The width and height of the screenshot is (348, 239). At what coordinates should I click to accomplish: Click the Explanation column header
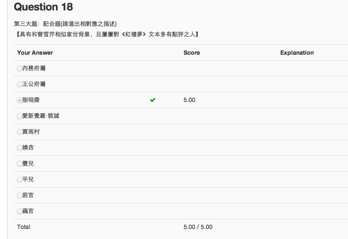tap(297, 53)
